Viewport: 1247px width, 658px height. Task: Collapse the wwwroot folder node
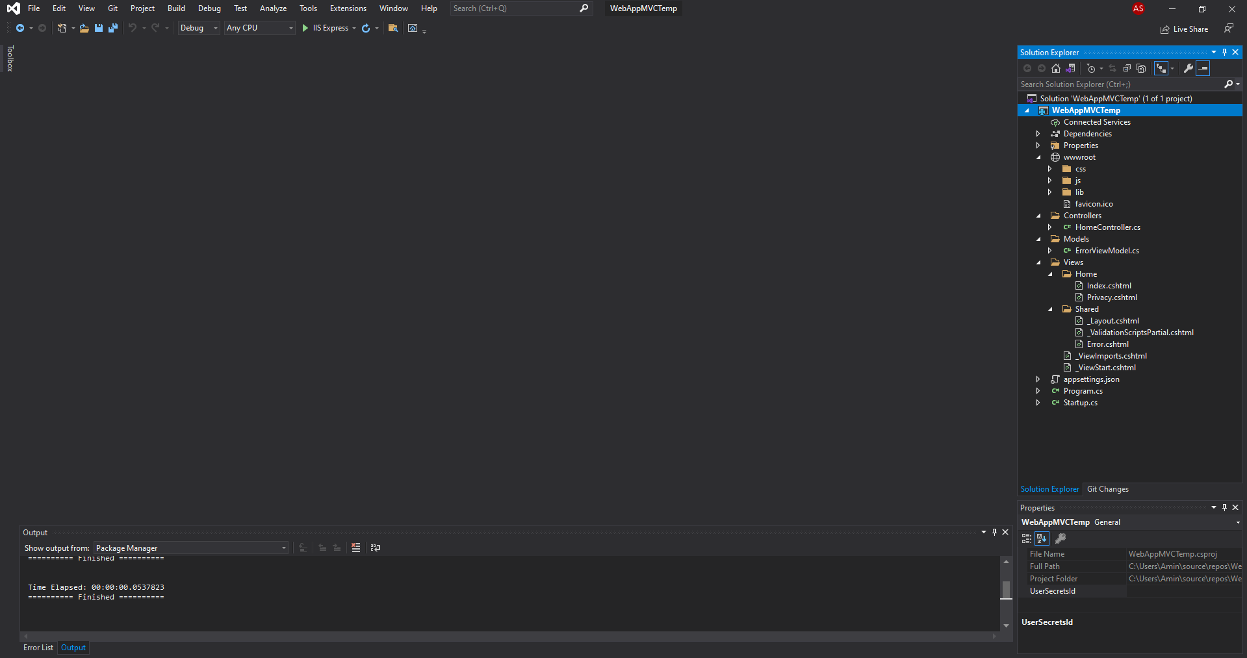coord(1038,157)
